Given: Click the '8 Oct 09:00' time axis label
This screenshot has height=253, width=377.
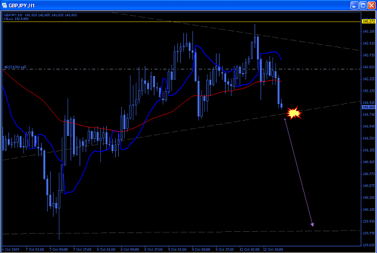Looking at the screenshot, I should click(130, 249).
